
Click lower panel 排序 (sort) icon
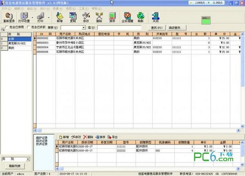pos(100,137)
